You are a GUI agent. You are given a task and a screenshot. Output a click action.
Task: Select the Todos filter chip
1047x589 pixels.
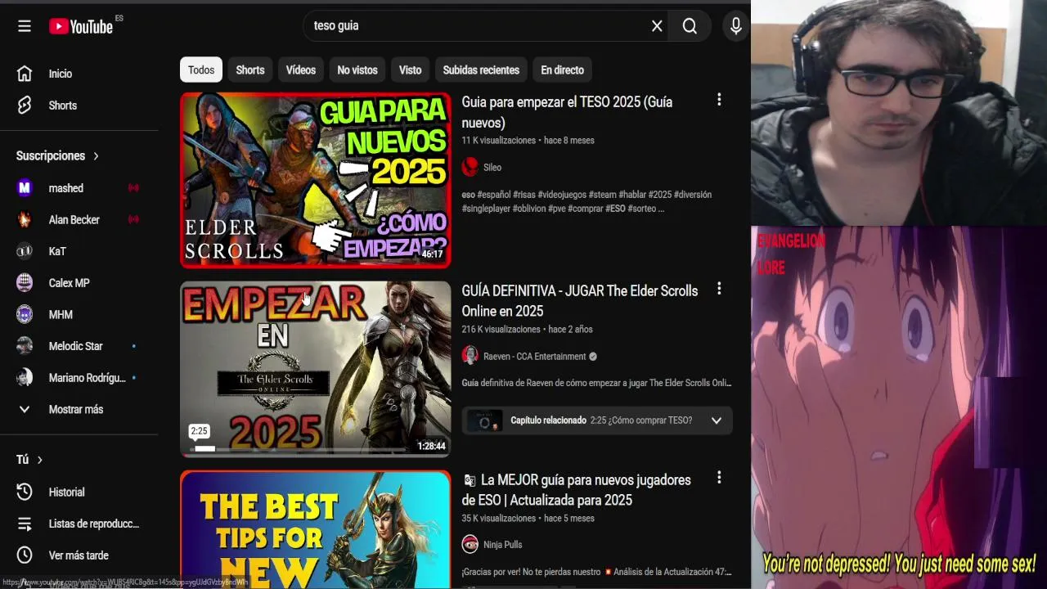[201, 70]
